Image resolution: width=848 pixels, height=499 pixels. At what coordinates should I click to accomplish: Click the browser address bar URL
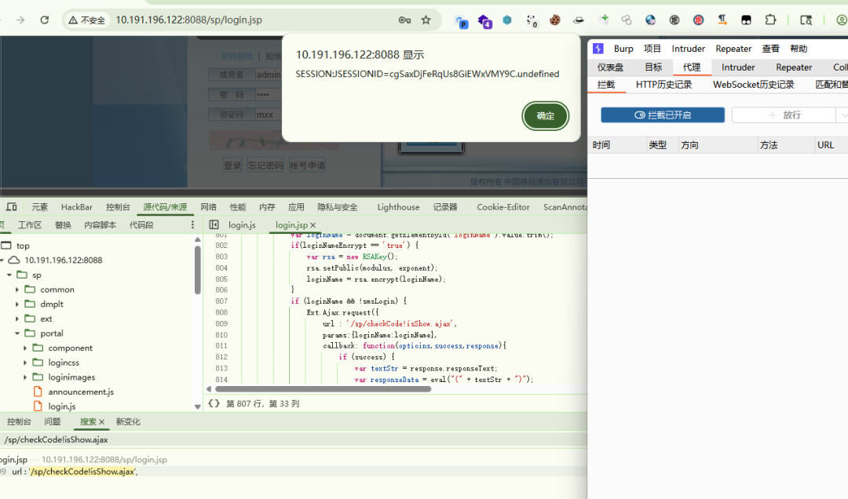click(188, 20)
